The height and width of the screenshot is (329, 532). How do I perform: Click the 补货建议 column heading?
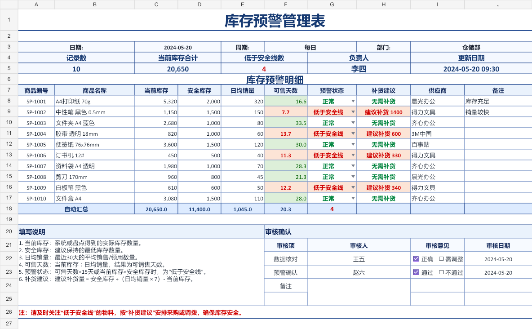(x=383, y=91)
